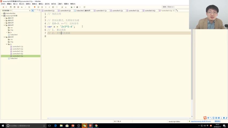Viewport: 228px width, 128px height.
Task: Click the PowerPoint icon in taskbar
Action: pyautogui.click(x=73, y=125)
